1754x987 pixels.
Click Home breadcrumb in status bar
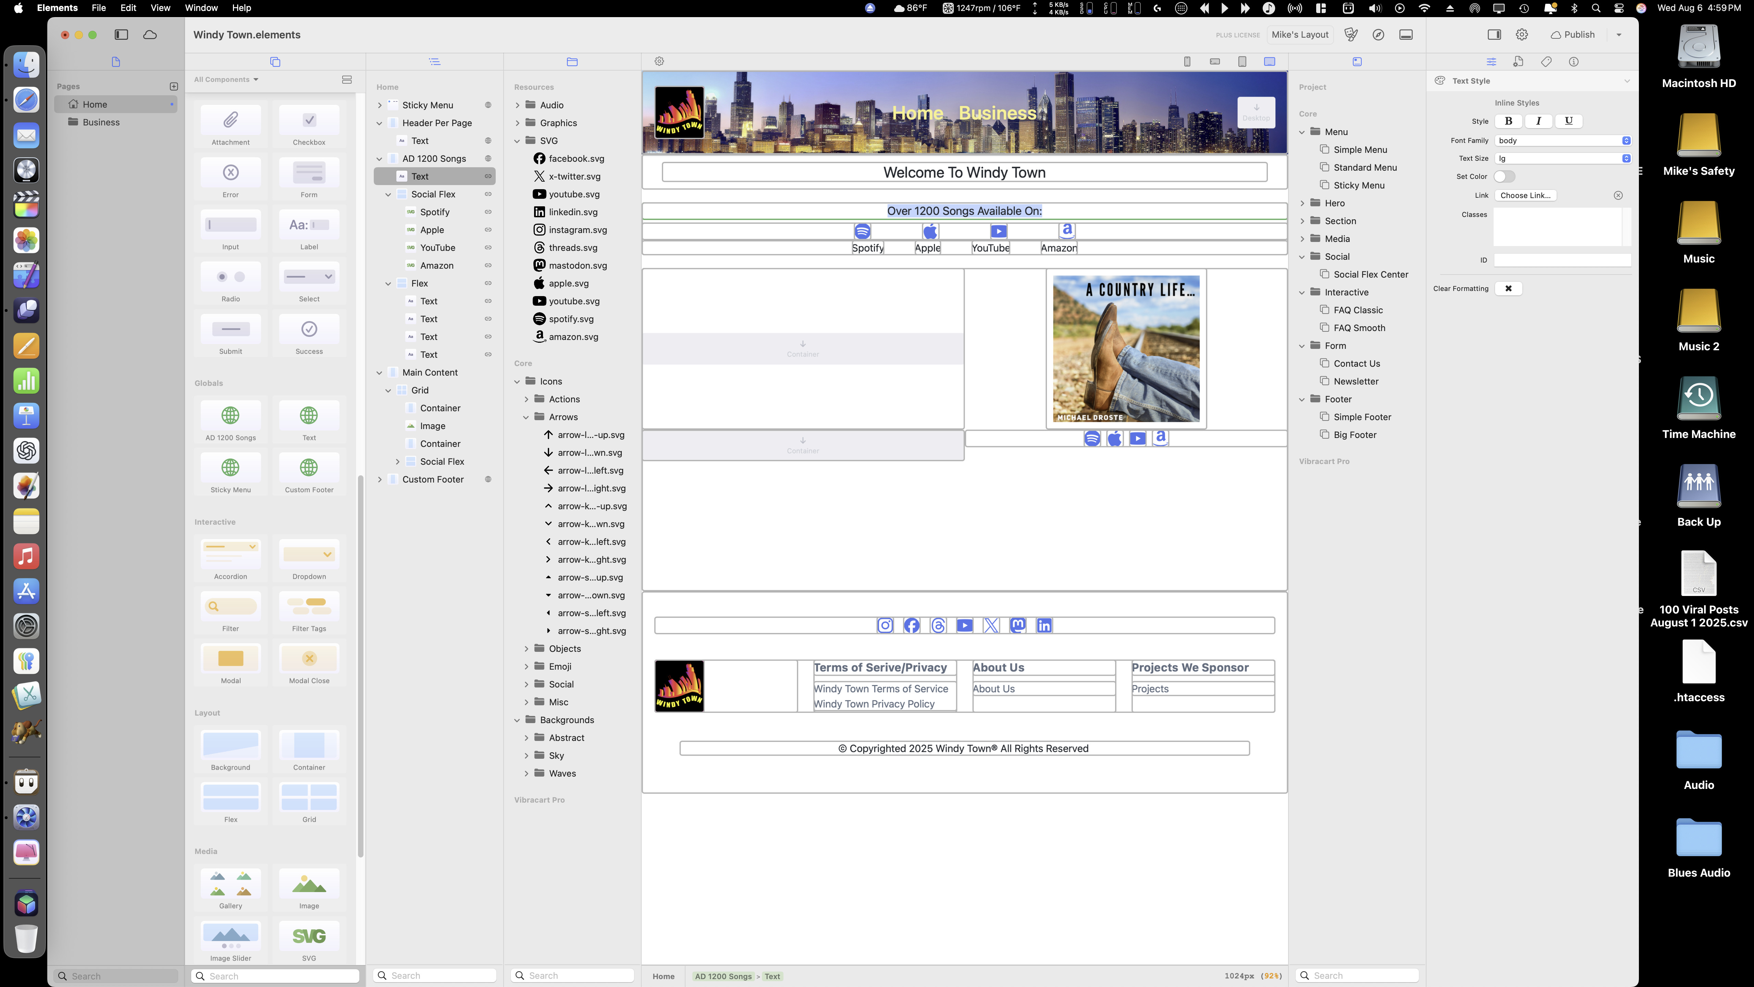(x=663, y=976)
